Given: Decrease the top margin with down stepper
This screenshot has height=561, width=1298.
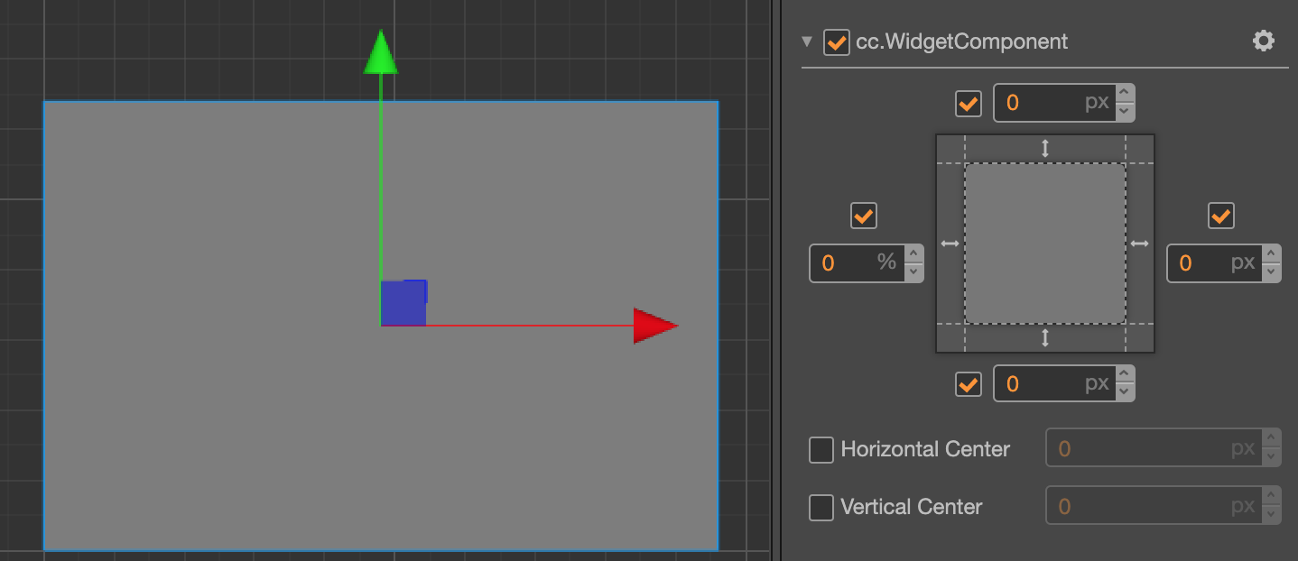Looking at the screenshot, I should [x=1125, y=112].
